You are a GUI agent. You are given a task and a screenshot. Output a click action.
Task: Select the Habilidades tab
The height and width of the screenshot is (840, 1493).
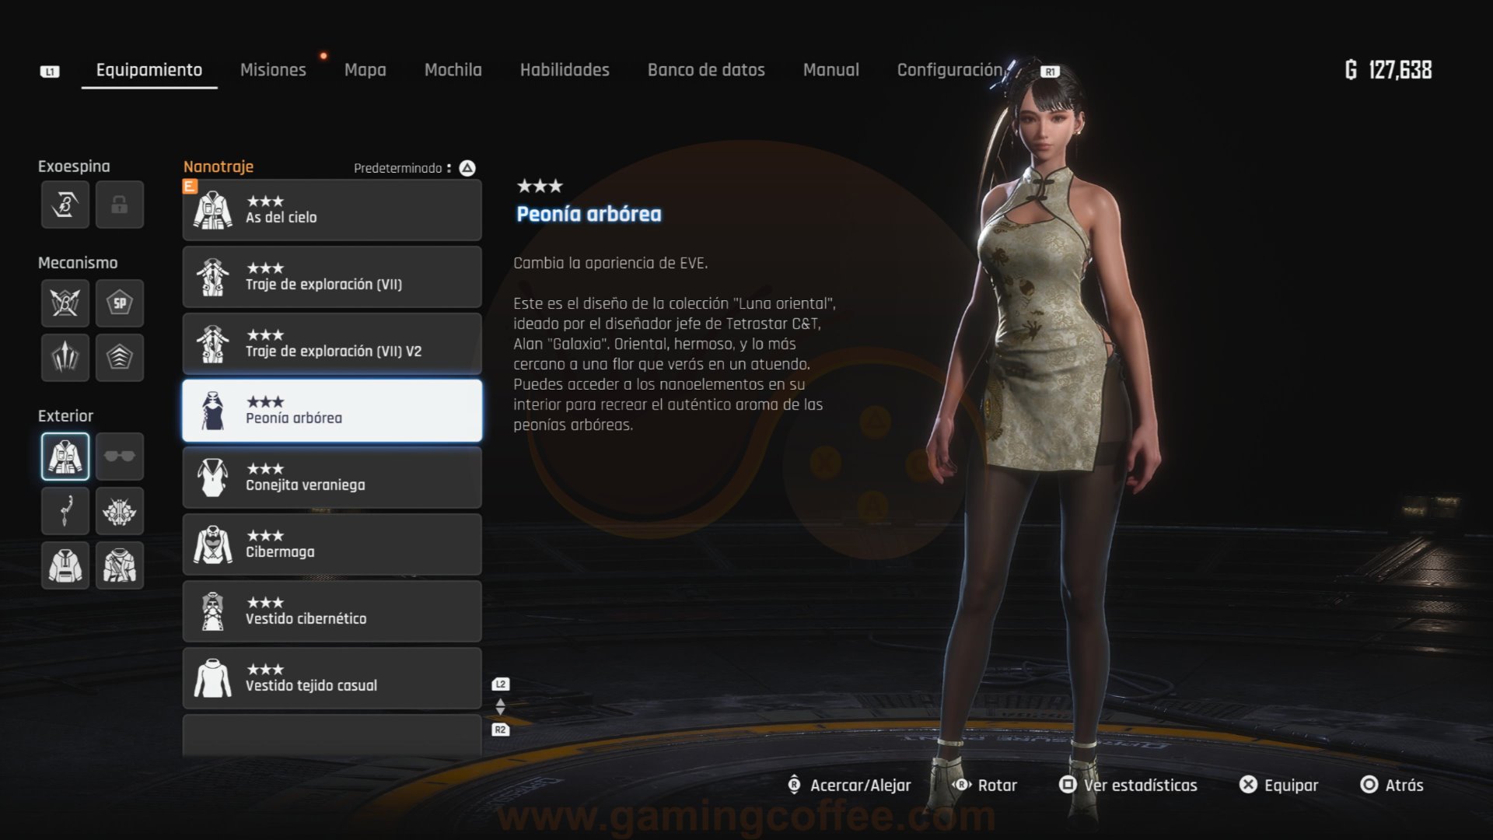point(565,70)
